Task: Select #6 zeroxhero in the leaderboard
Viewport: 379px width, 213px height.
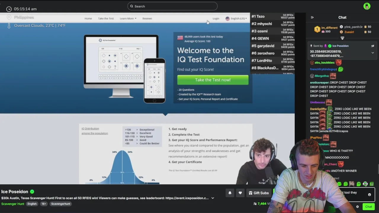Action: pyautogui.click(x=273, y=53)
